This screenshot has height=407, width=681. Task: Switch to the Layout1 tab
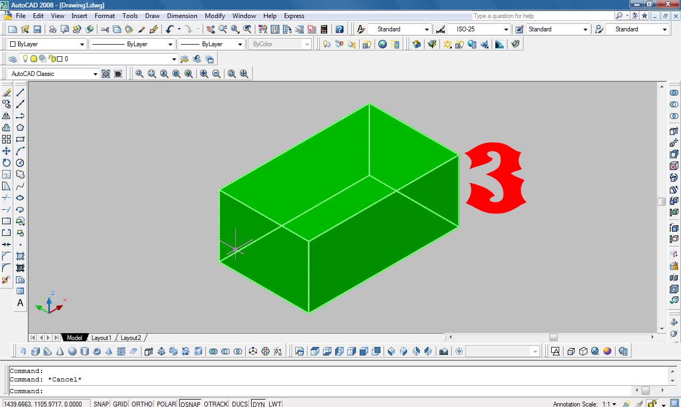click(101, 338)
